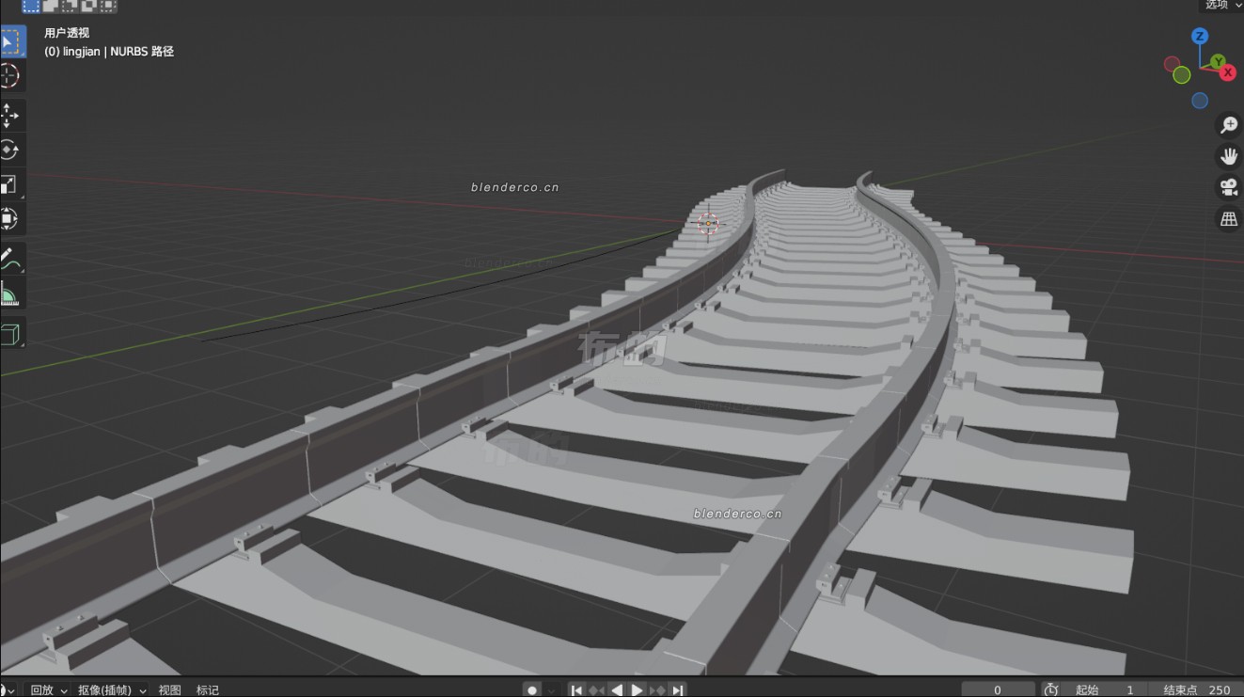Viewport: 1244px width, 697px height.
Task: Jump to previous keyframe
Action: click(597, 689)
